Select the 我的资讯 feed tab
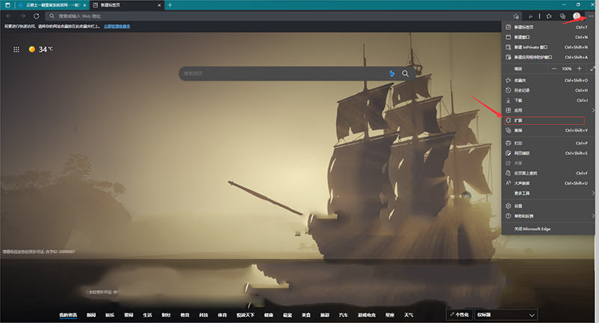This screenshot has width=599, height=323. [x=68, y=315]
